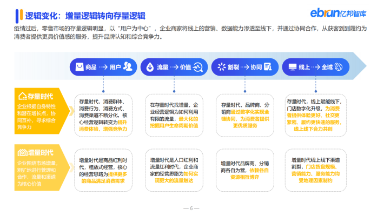Click the card text 如何实现更大的流量触达
This screenshot has height=216, width=384.
pos(174,177)
